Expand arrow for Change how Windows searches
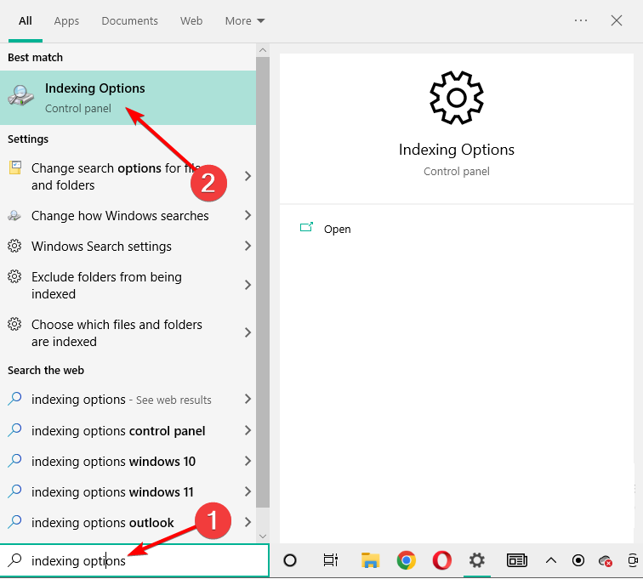Image resolution: width=643 pixels, height=579 pixels. (x=248, y=215)
